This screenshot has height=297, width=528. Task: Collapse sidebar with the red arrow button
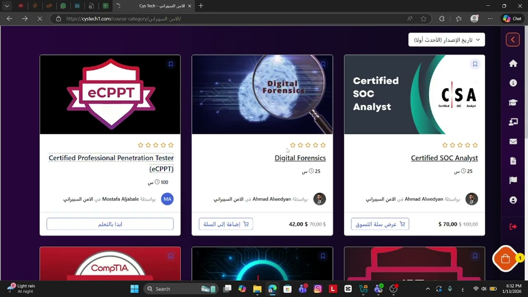pos(513,40)
